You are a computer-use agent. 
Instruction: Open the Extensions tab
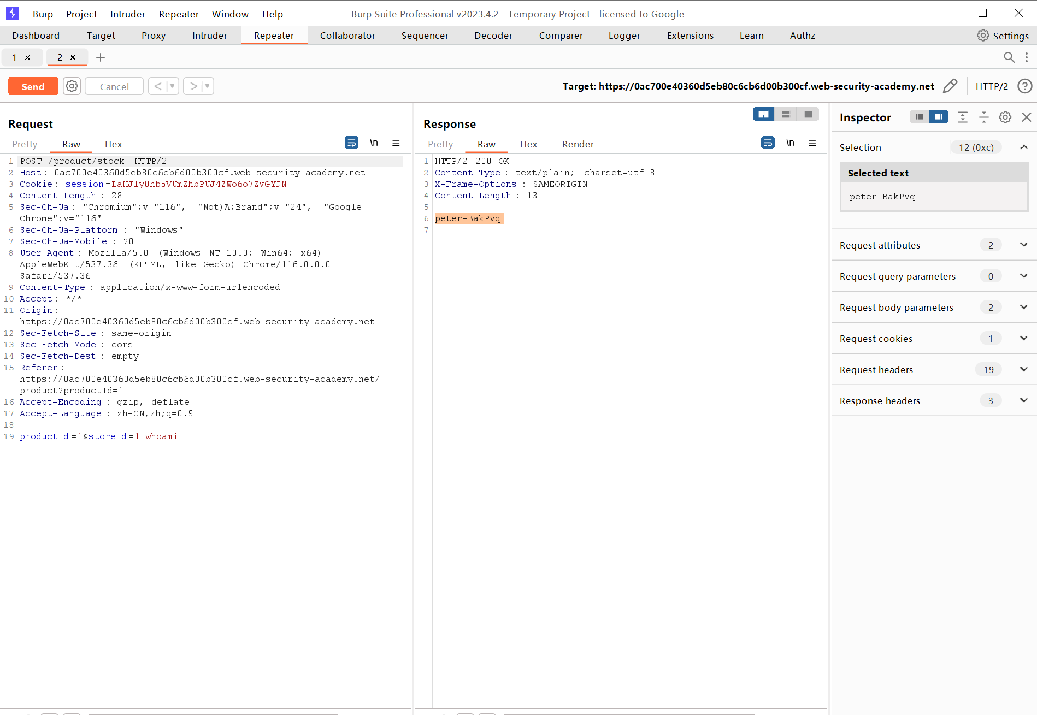pyautogui.click(x=690, y=36)
